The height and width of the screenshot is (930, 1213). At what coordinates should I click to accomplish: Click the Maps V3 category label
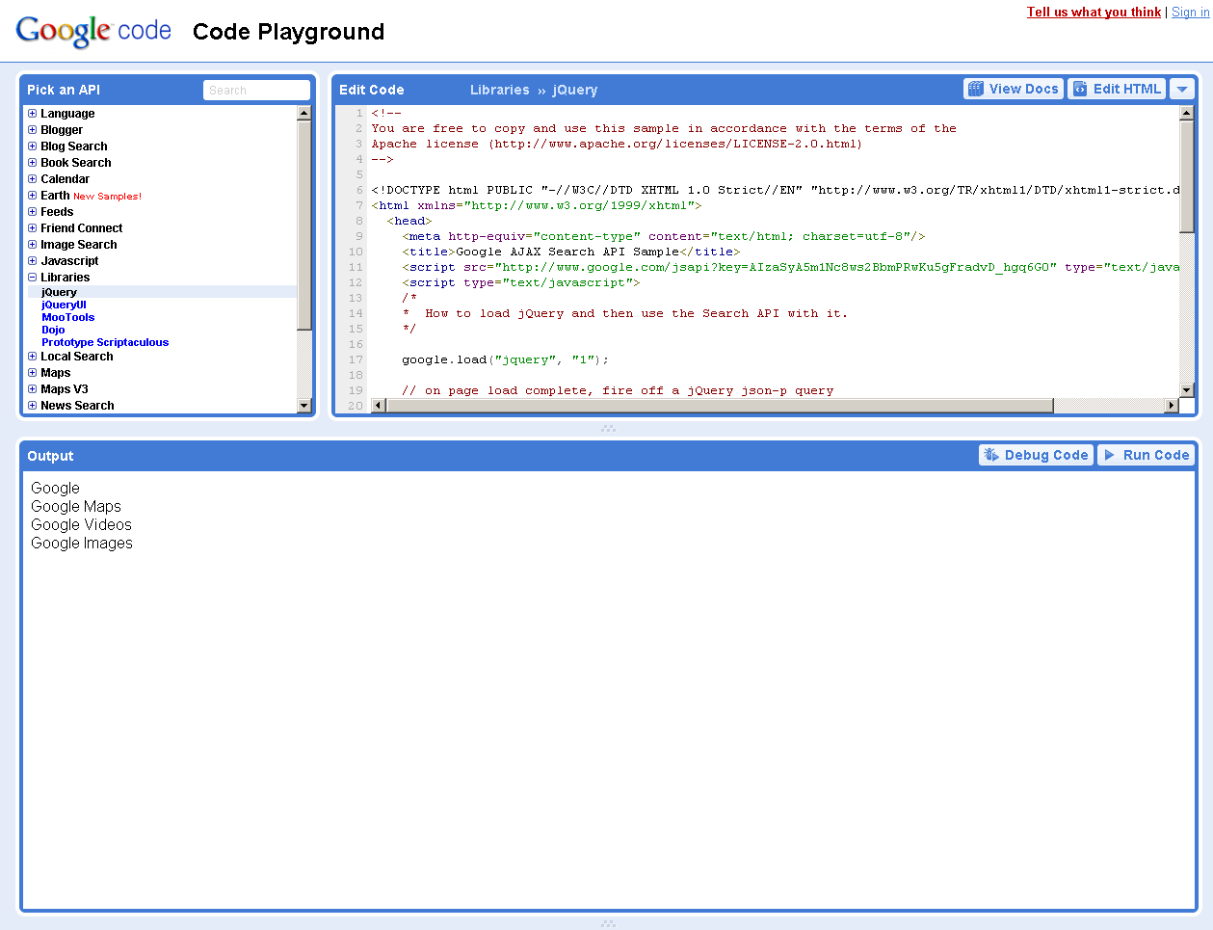(64, 389)
